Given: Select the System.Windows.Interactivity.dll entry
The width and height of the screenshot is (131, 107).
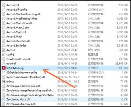Looking at the screenshot, I should point(26,77).
